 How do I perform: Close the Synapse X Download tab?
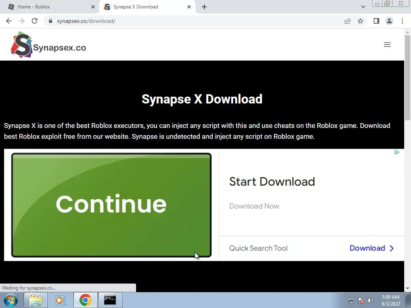189,7
